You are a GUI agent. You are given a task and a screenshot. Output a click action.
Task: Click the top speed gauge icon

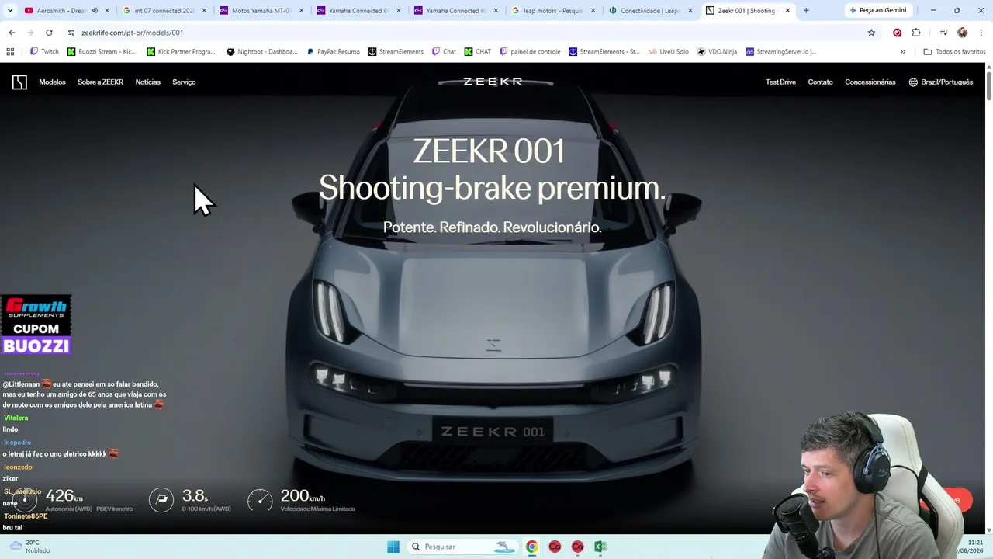pos(260,499)
